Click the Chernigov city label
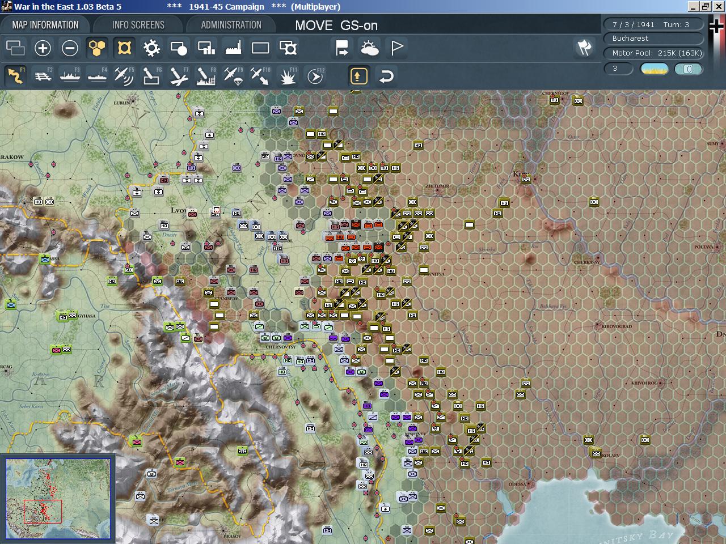726x544 pixels. tap(556, 93)
